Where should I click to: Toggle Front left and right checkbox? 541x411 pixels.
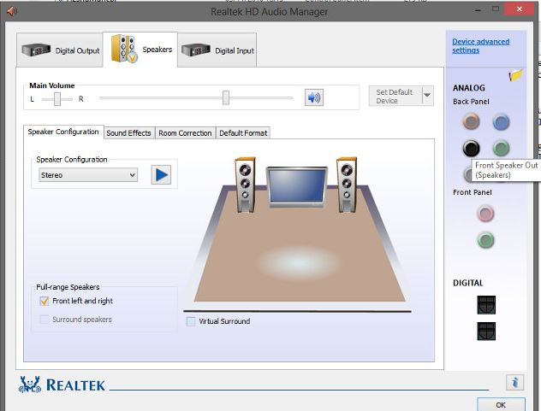pos(45,301)
